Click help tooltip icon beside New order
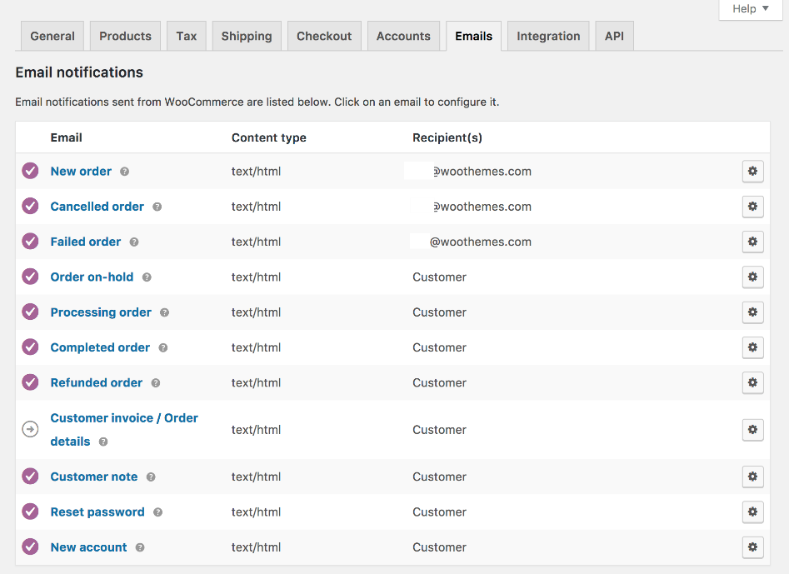789x574 pixels. coord(125,172)
